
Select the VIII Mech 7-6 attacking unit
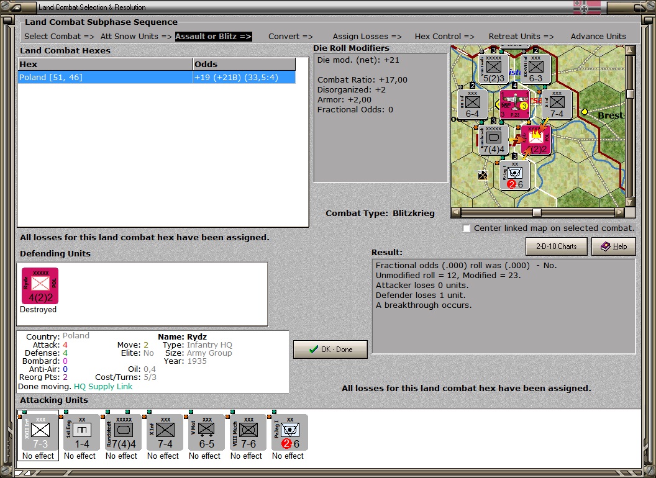click(248, 433)
